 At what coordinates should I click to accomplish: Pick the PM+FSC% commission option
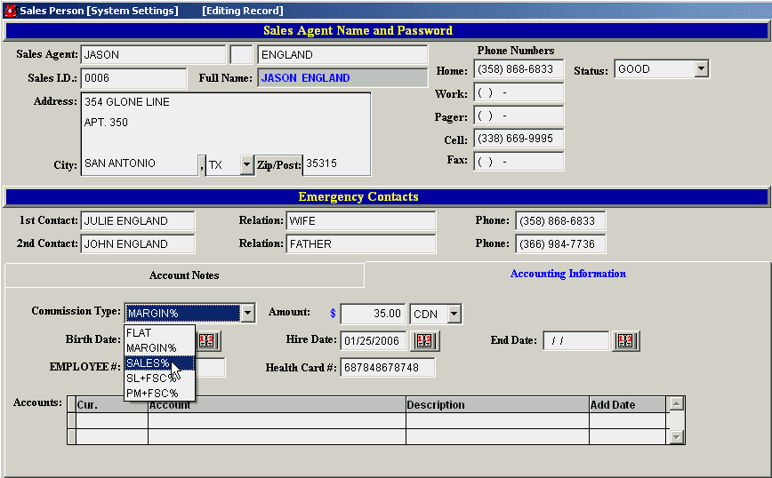[x=152, y=393]
